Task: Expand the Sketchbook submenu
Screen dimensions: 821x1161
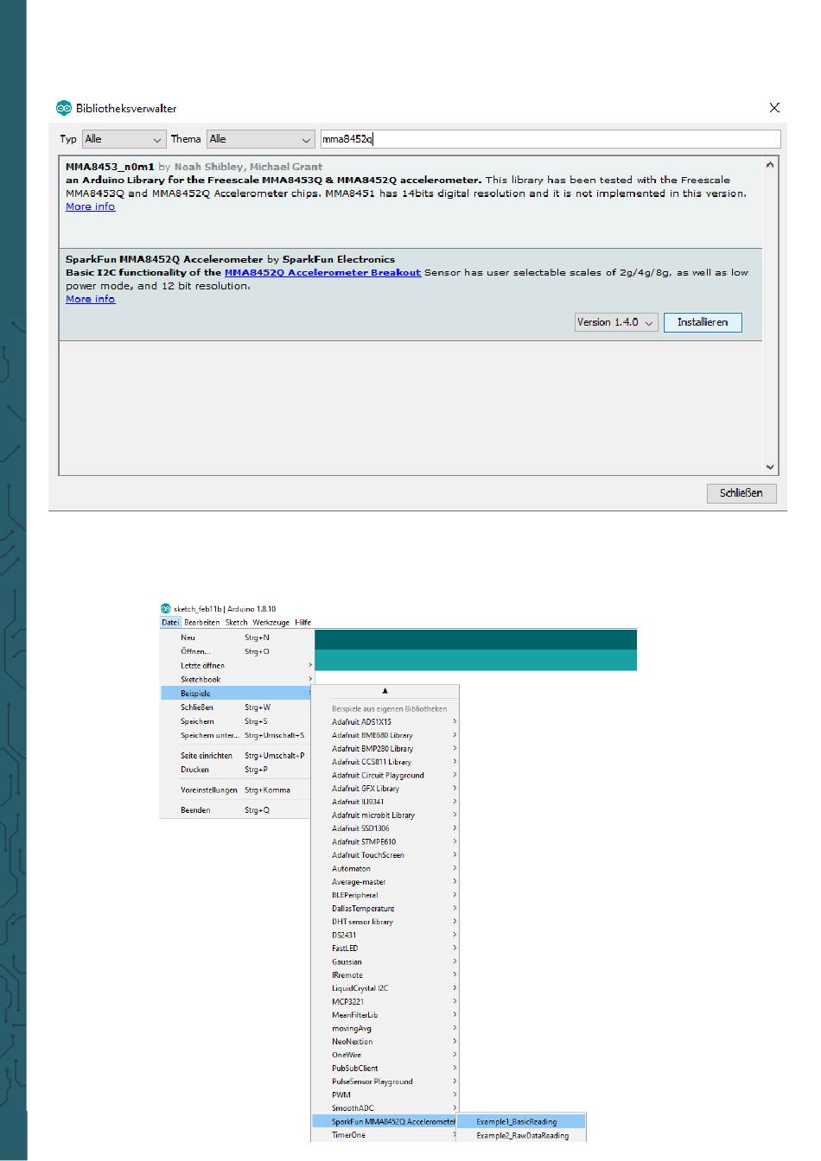Action: tap(236, 680)
